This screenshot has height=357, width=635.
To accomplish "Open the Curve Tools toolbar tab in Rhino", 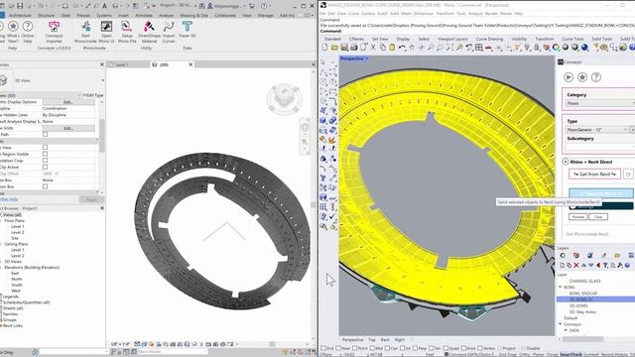I will coord(572,39).
